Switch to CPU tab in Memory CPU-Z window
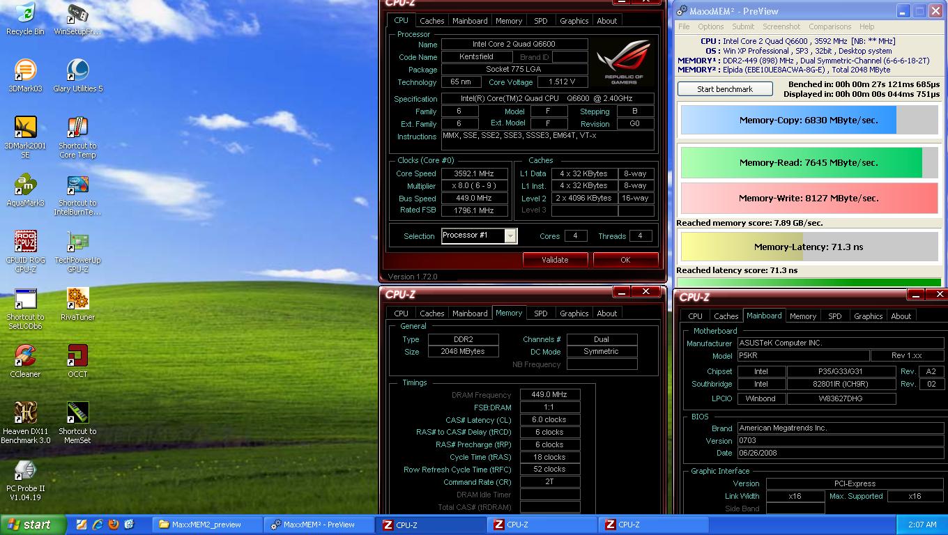Screen dimensions: 948x535 pyautogui.click(x=402, y=313)
